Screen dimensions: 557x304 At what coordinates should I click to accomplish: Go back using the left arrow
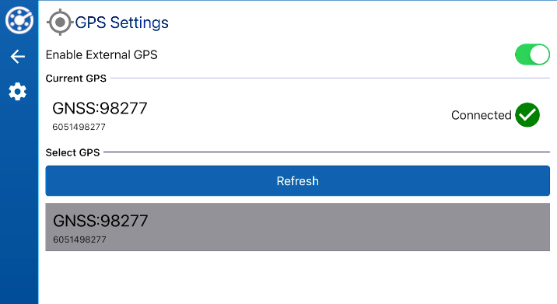pyautogui.click(x=18, y=57)
